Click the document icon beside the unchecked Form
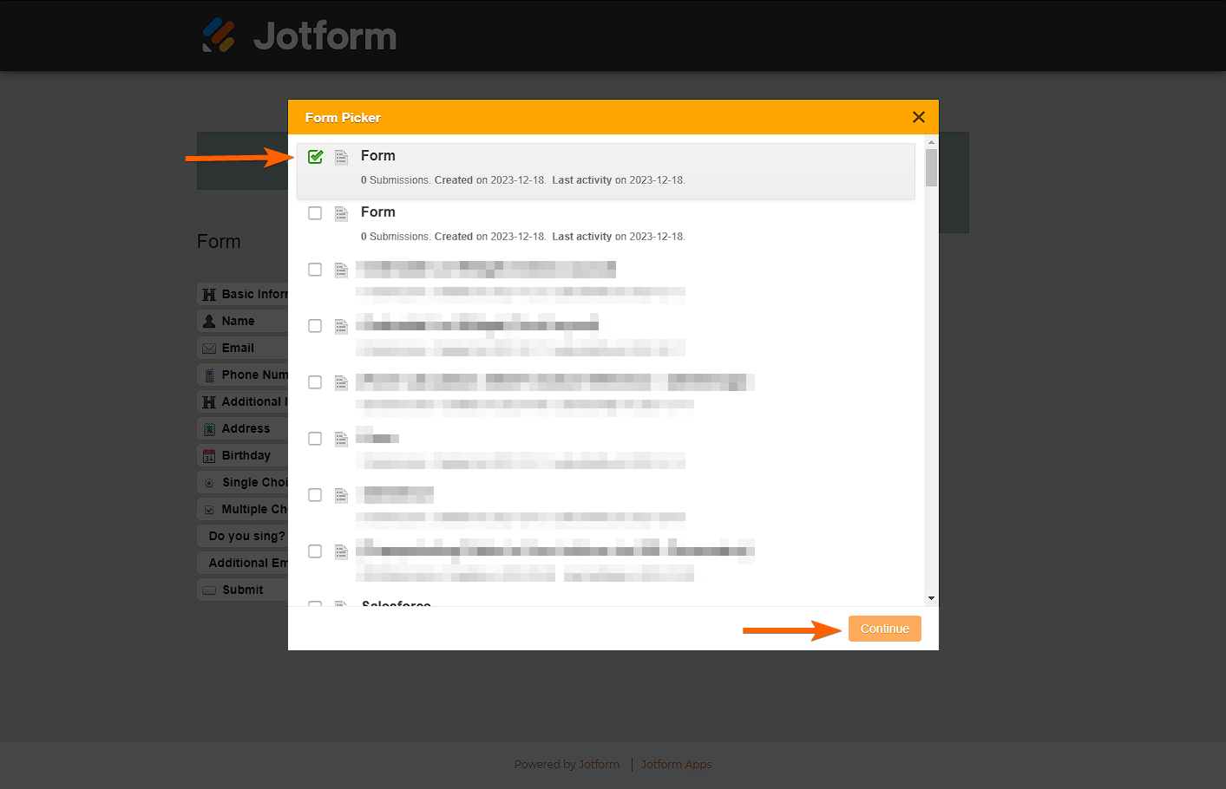 342,213
